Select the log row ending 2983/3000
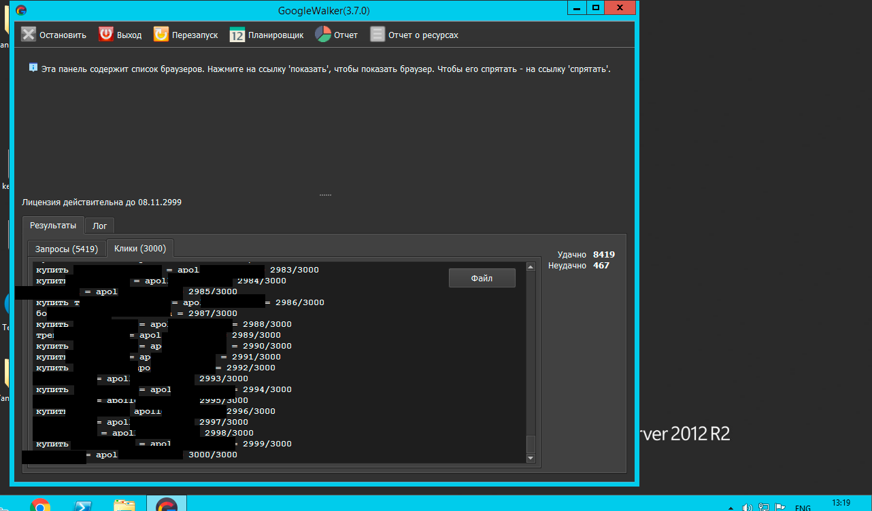 pos(177,270)
